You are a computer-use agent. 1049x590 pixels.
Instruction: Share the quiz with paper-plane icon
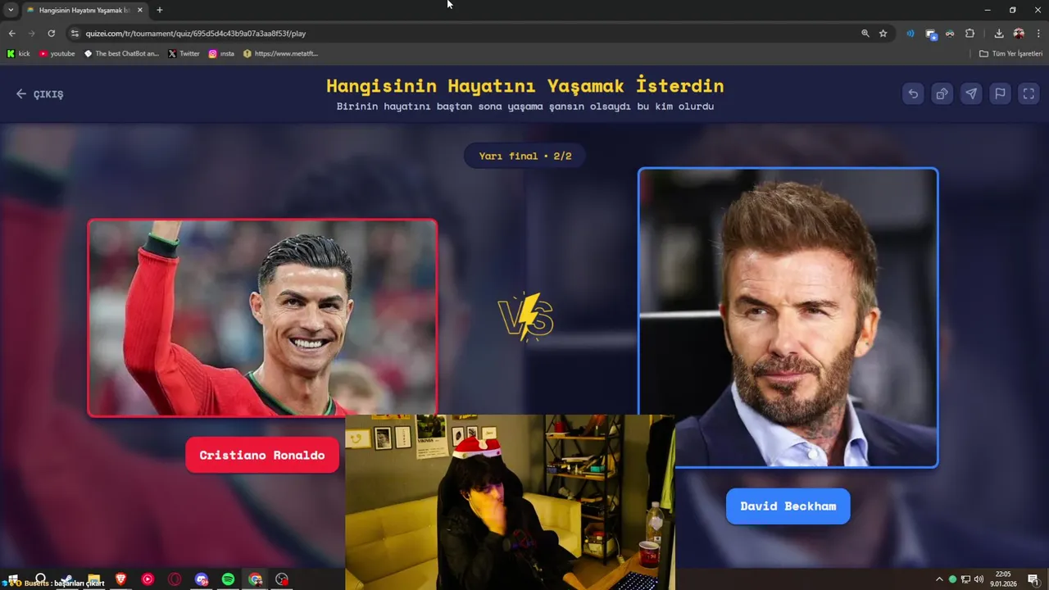tap(971, 93)
